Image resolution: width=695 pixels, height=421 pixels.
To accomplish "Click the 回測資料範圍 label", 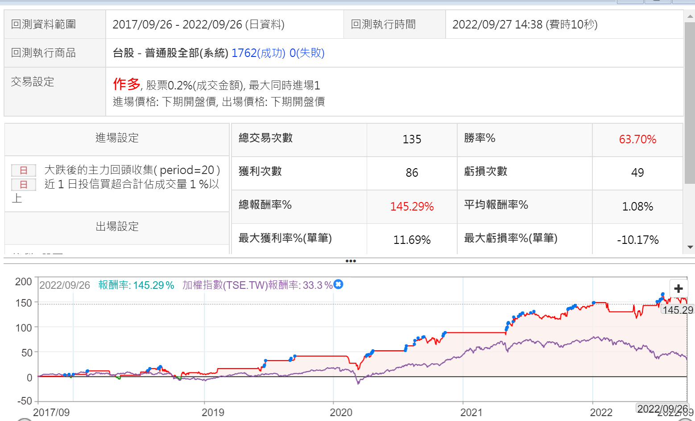I will [x=43, y=24].
